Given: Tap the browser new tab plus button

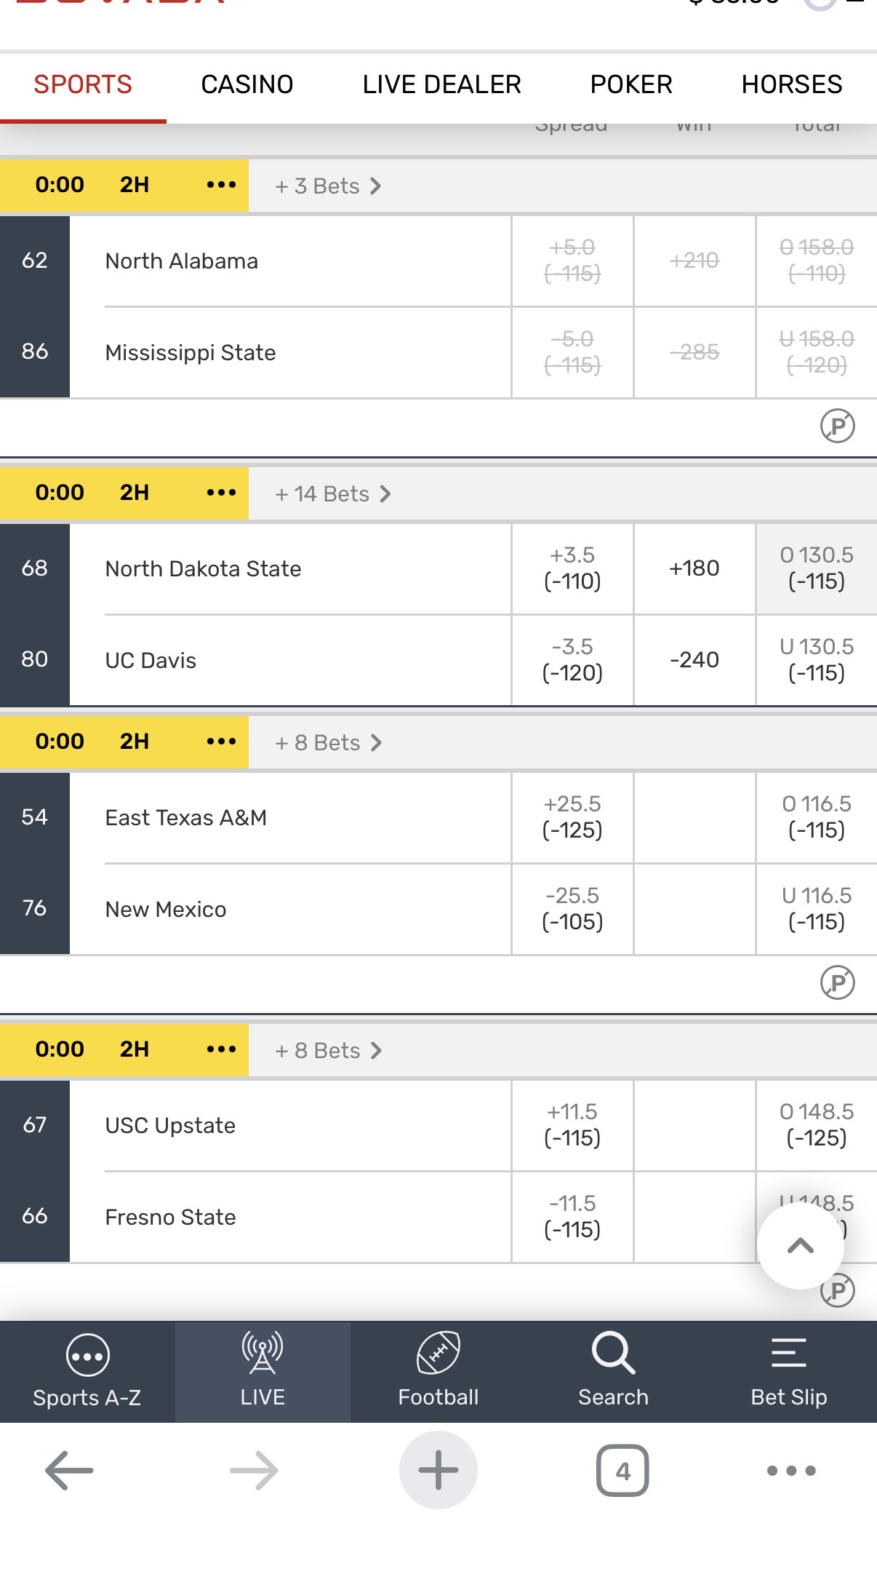Looking at the screenshot, I should pos(438,1471).
